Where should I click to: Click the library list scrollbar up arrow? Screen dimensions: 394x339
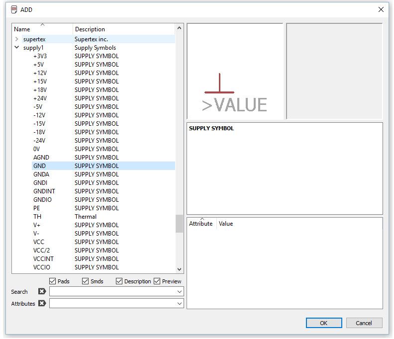tap(179, 28)
